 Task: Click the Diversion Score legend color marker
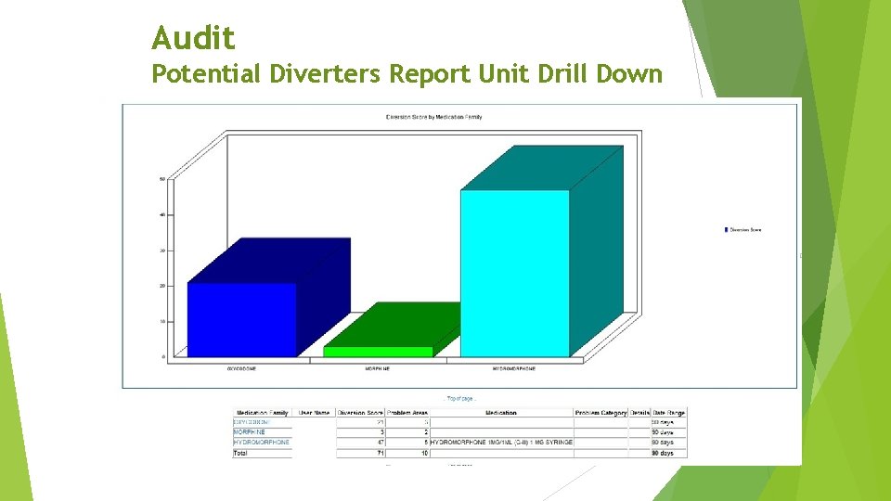(x=726, y=230)
